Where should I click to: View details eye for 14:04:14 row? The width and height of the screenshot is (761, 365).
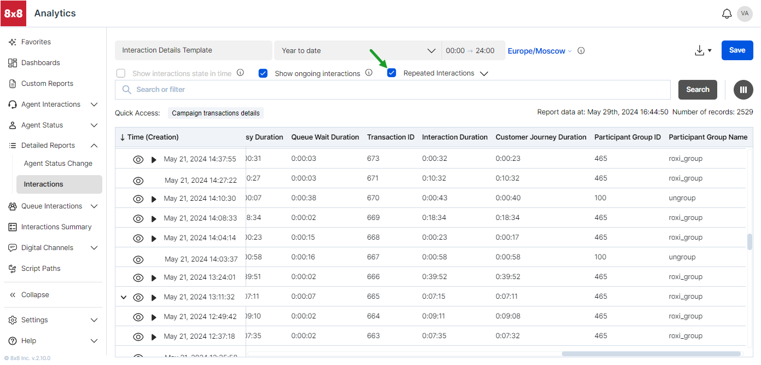pyautogui.click(x=138, y=239)
